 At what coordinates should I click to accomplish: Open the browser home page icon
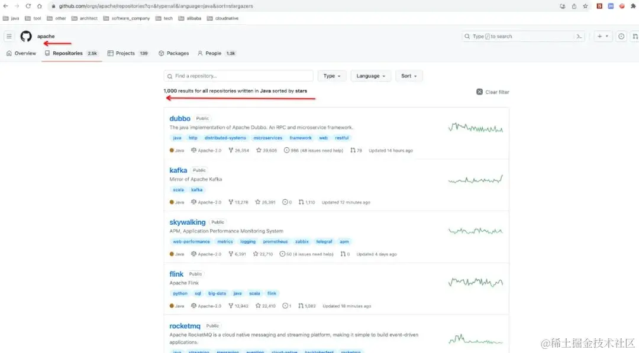coord(39,6)
